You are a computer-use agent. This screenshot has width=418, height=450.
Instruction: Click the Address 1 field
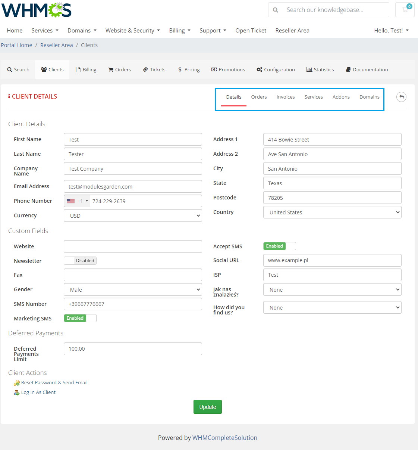332,139
